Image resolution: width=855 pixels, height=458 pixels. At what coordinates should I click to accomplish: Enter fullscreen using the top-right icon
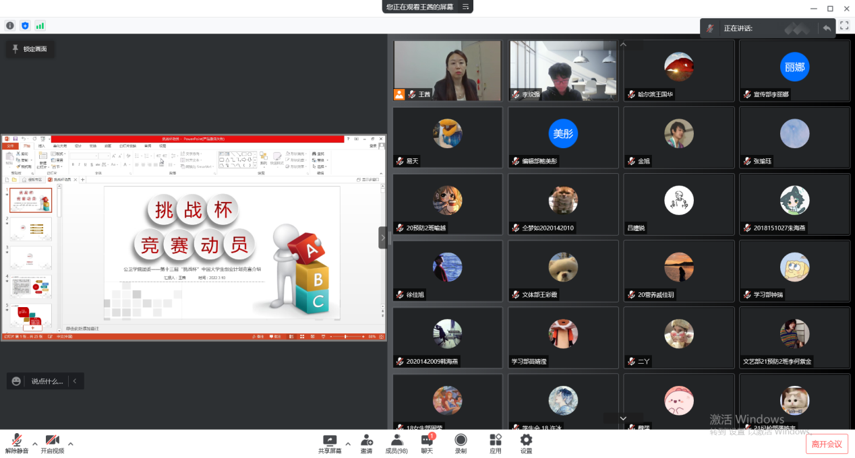coord(844,26)
